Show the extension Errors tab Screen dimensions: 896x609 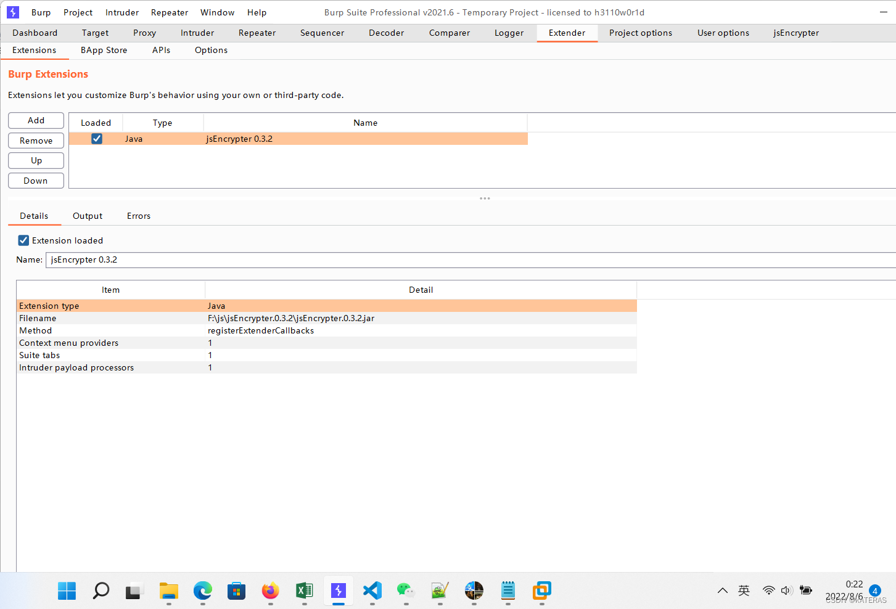139,216
